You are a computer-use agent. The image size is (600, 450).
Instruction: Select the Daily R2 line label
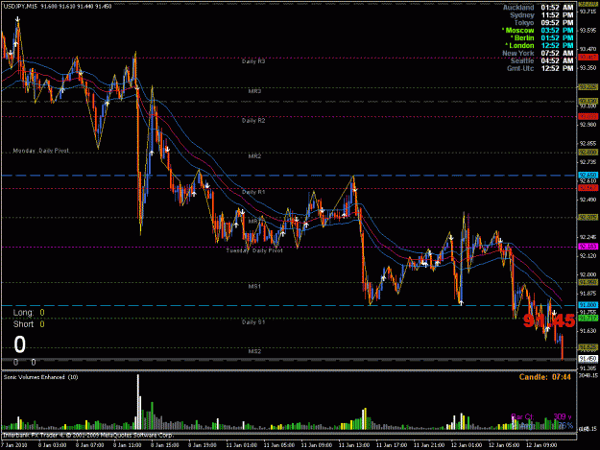coord(253,121)
